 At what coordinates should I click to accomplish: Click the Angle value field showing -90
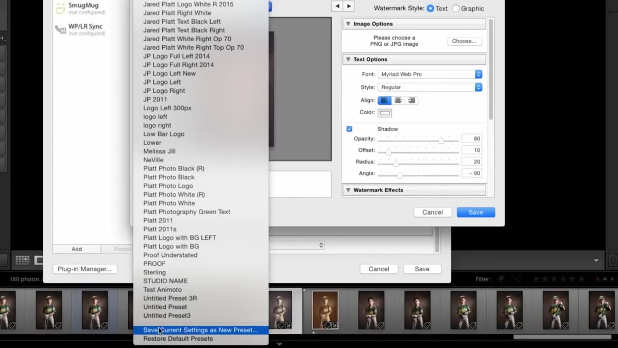coord(472,173)
